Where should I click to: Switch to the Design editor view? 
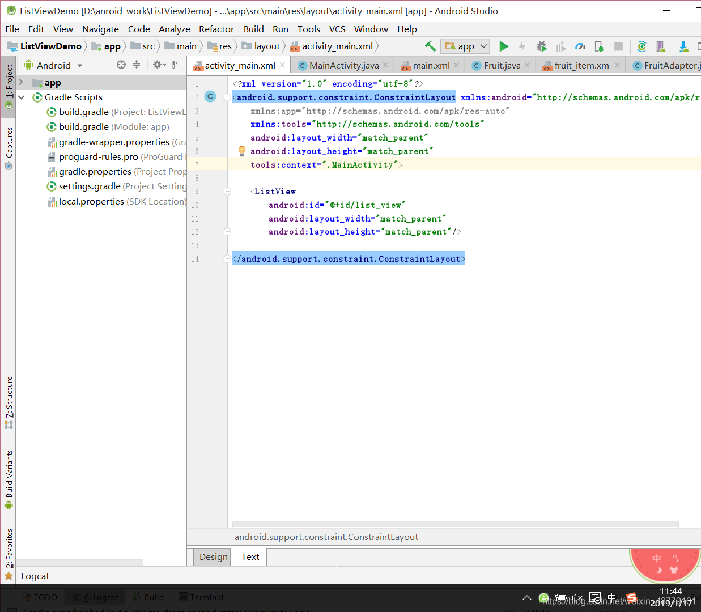[x=213, y=557]
